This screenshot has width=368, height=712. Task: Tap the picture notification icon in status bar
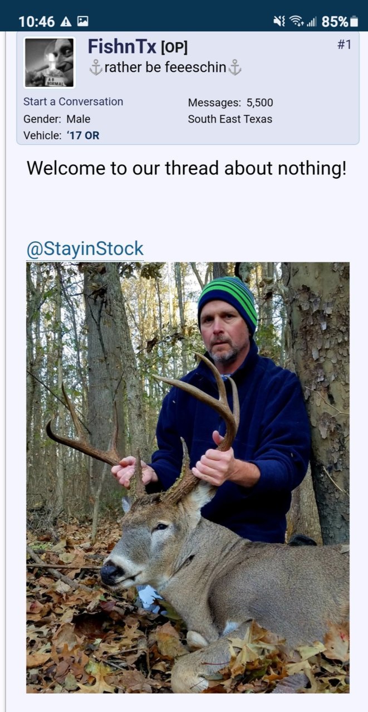(83, 22)
